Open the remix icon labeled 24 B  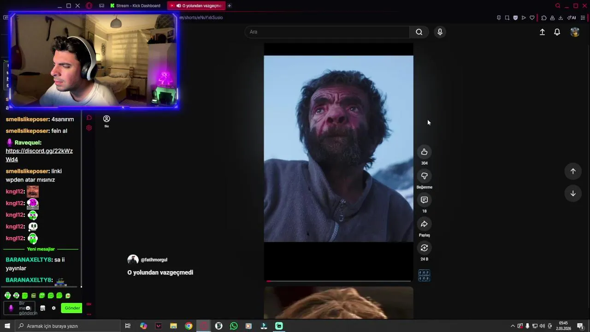[x=424, y=248]
